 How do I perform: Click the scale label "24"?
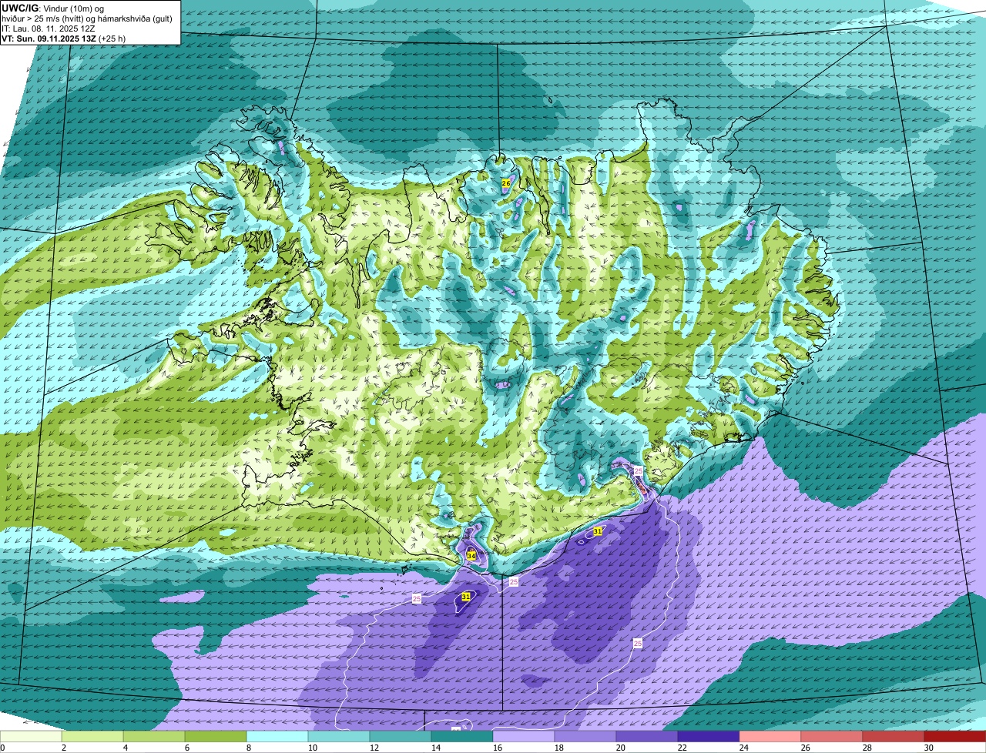[x=743, y=748]
